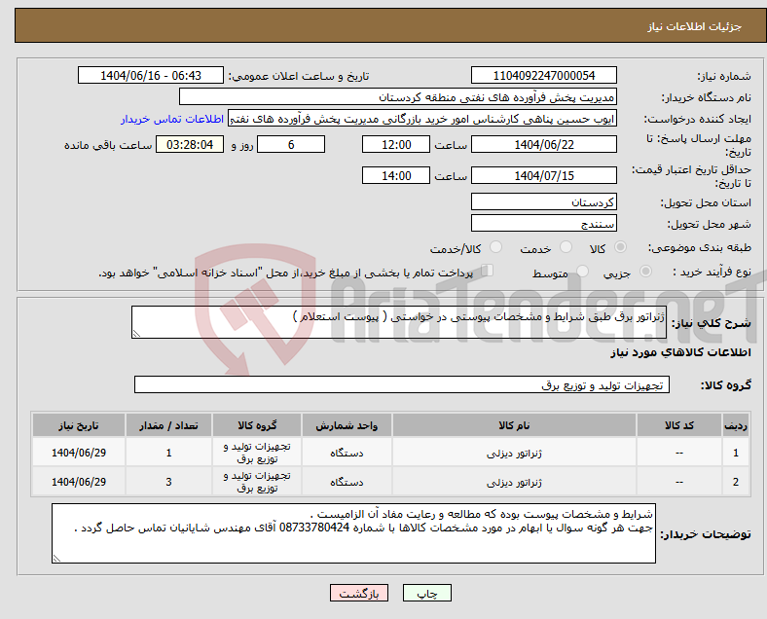Toggle the اسناد خزانه اسلامی payment checkbox
This screenshot has width=767, height=619.
(x=488, y=271)
